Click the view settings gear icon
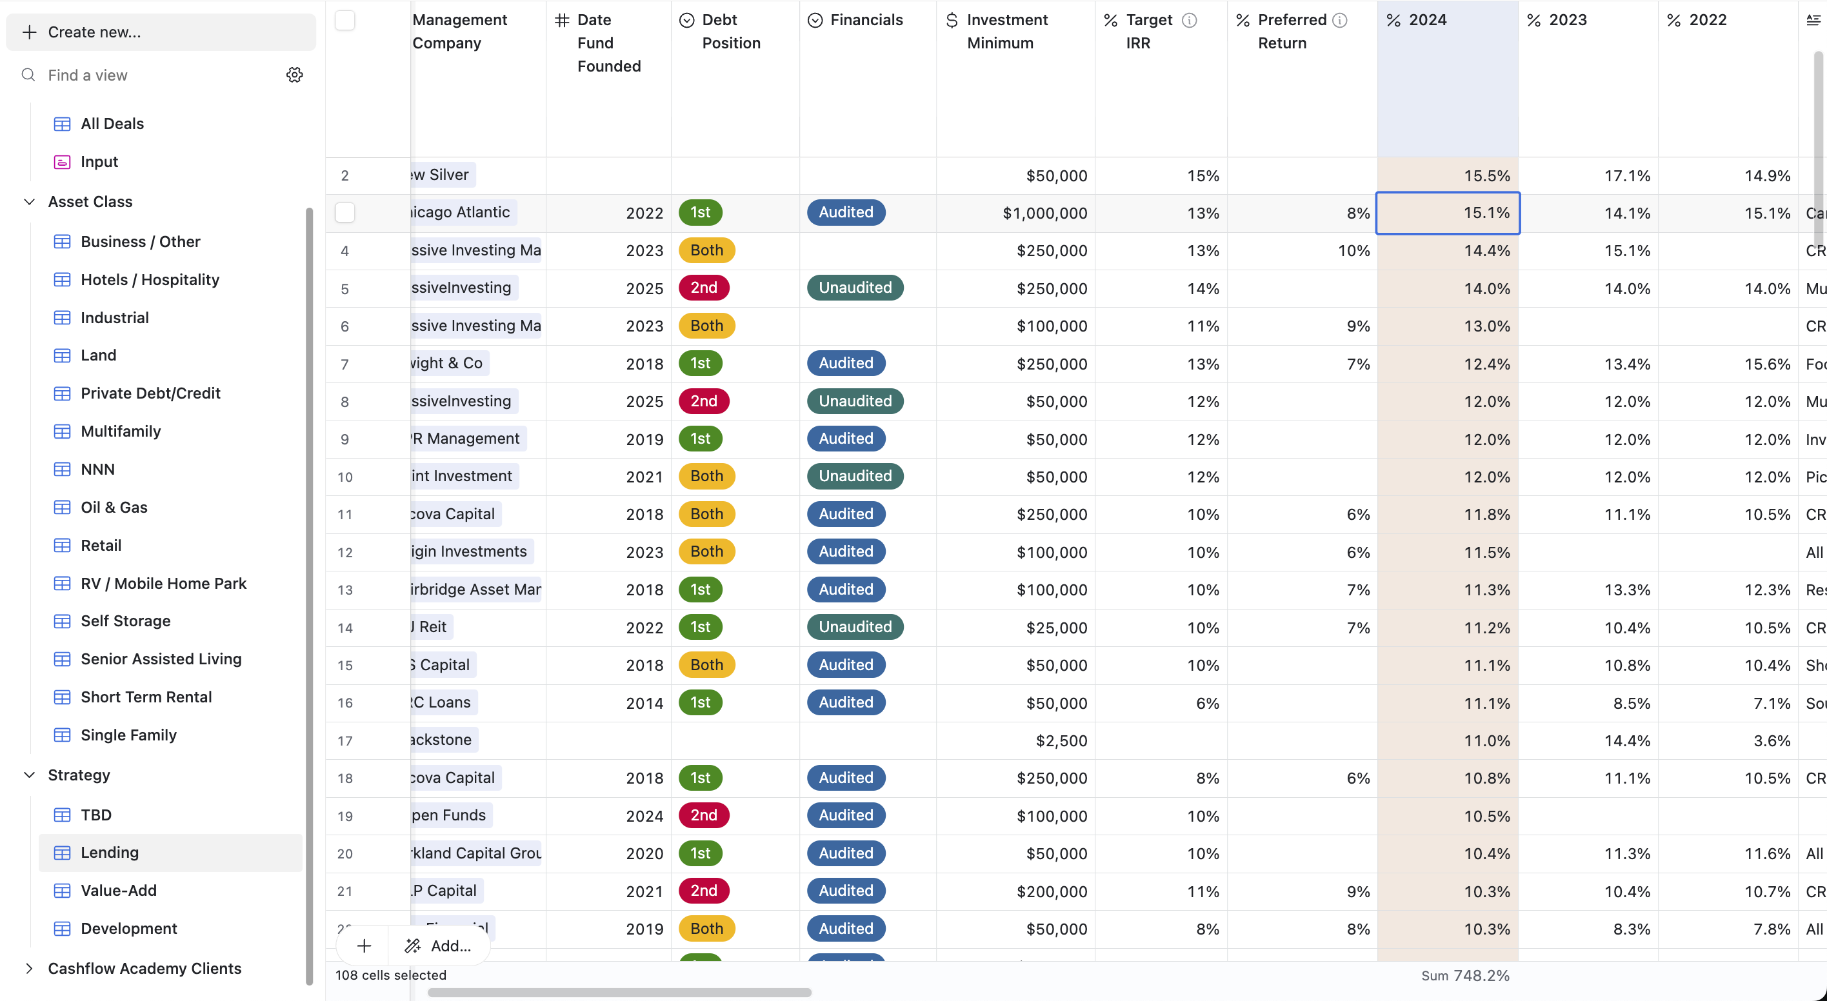 pos(294,75)
